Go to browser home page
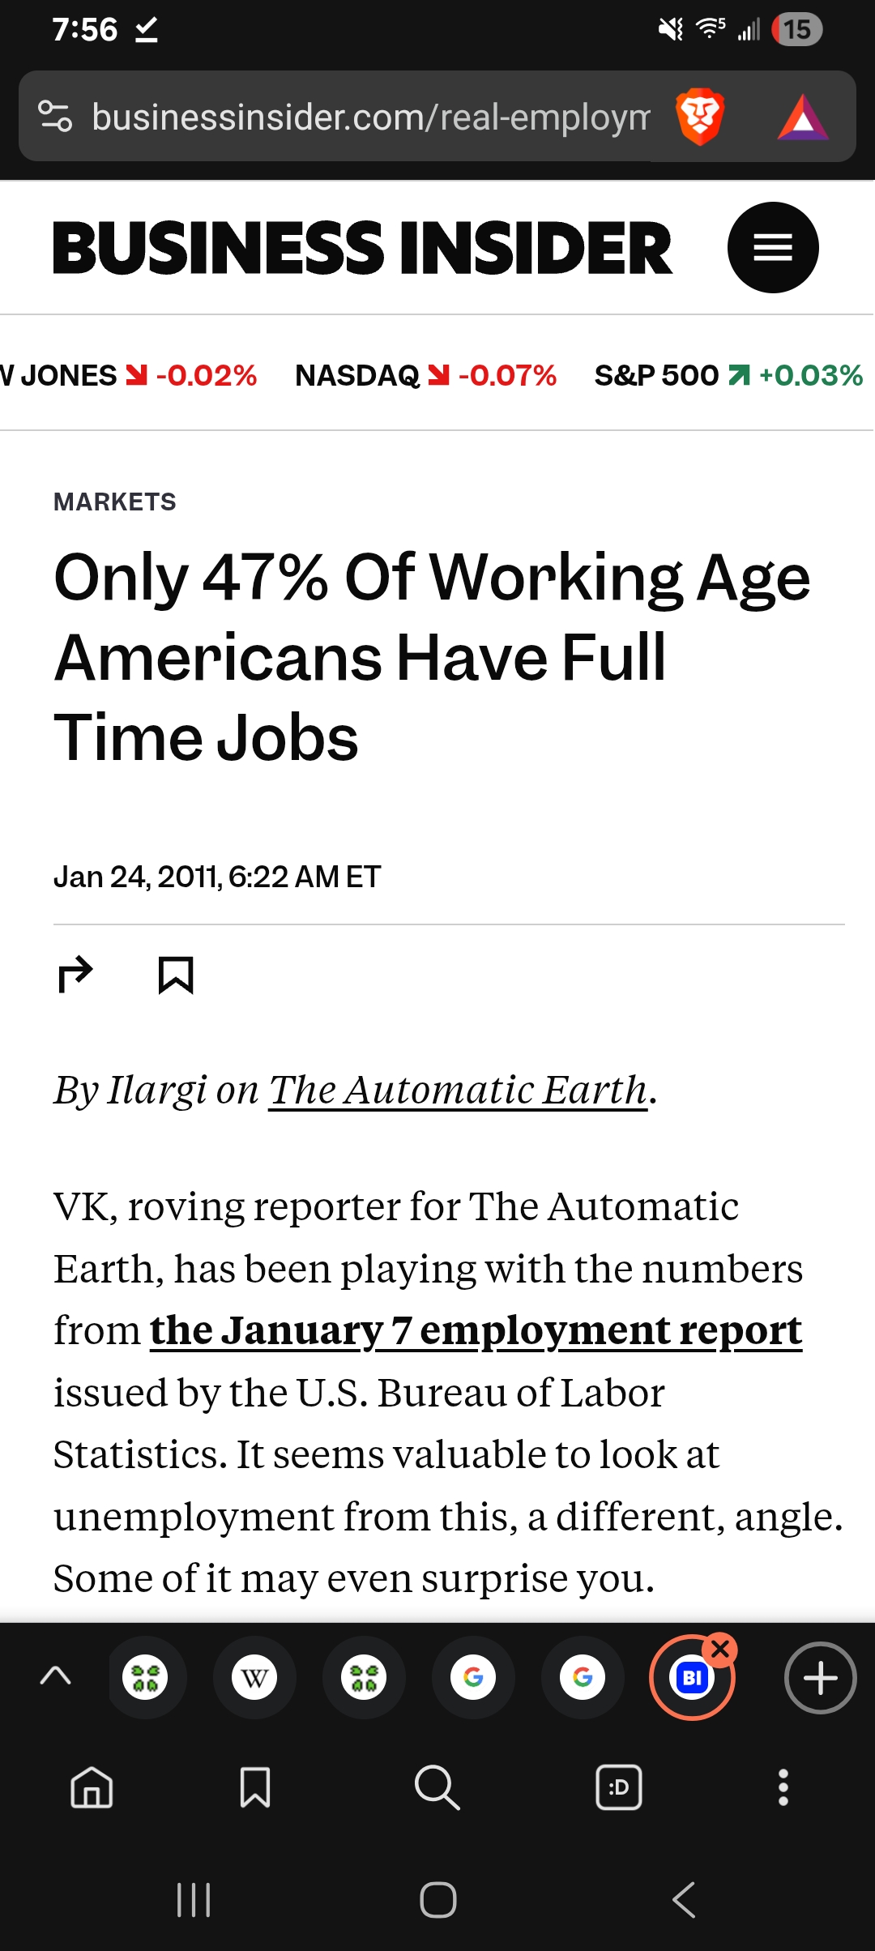This screenshot has height=1951, width=875. (92, 1787)
